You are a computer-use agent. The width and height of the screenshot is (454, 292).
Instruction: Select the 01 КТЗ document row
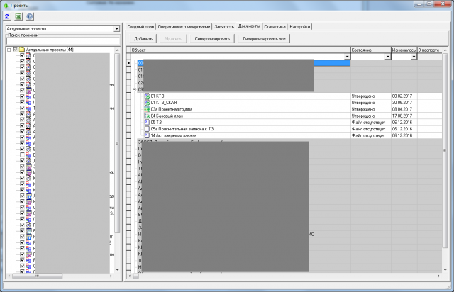tap(286, 96)
